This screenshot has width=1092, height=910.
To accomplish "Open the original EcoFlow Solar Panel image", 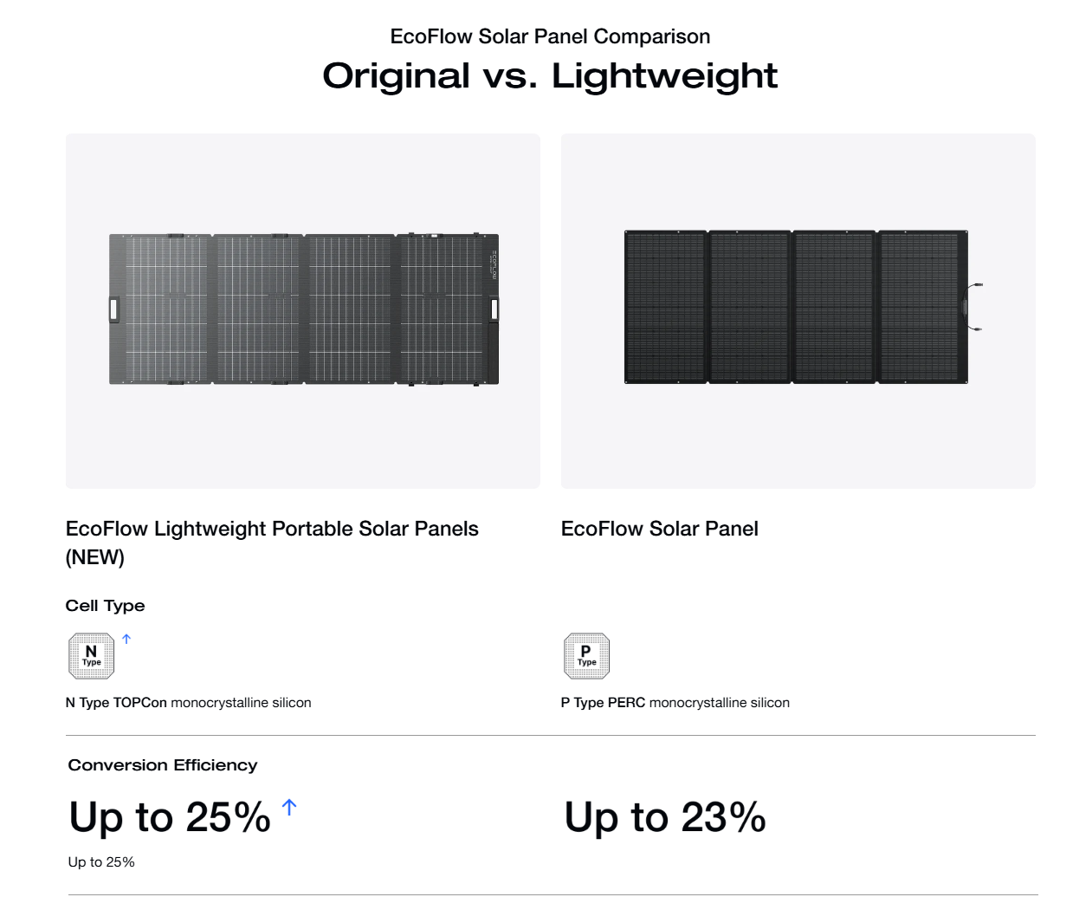I will pos(798,310).
